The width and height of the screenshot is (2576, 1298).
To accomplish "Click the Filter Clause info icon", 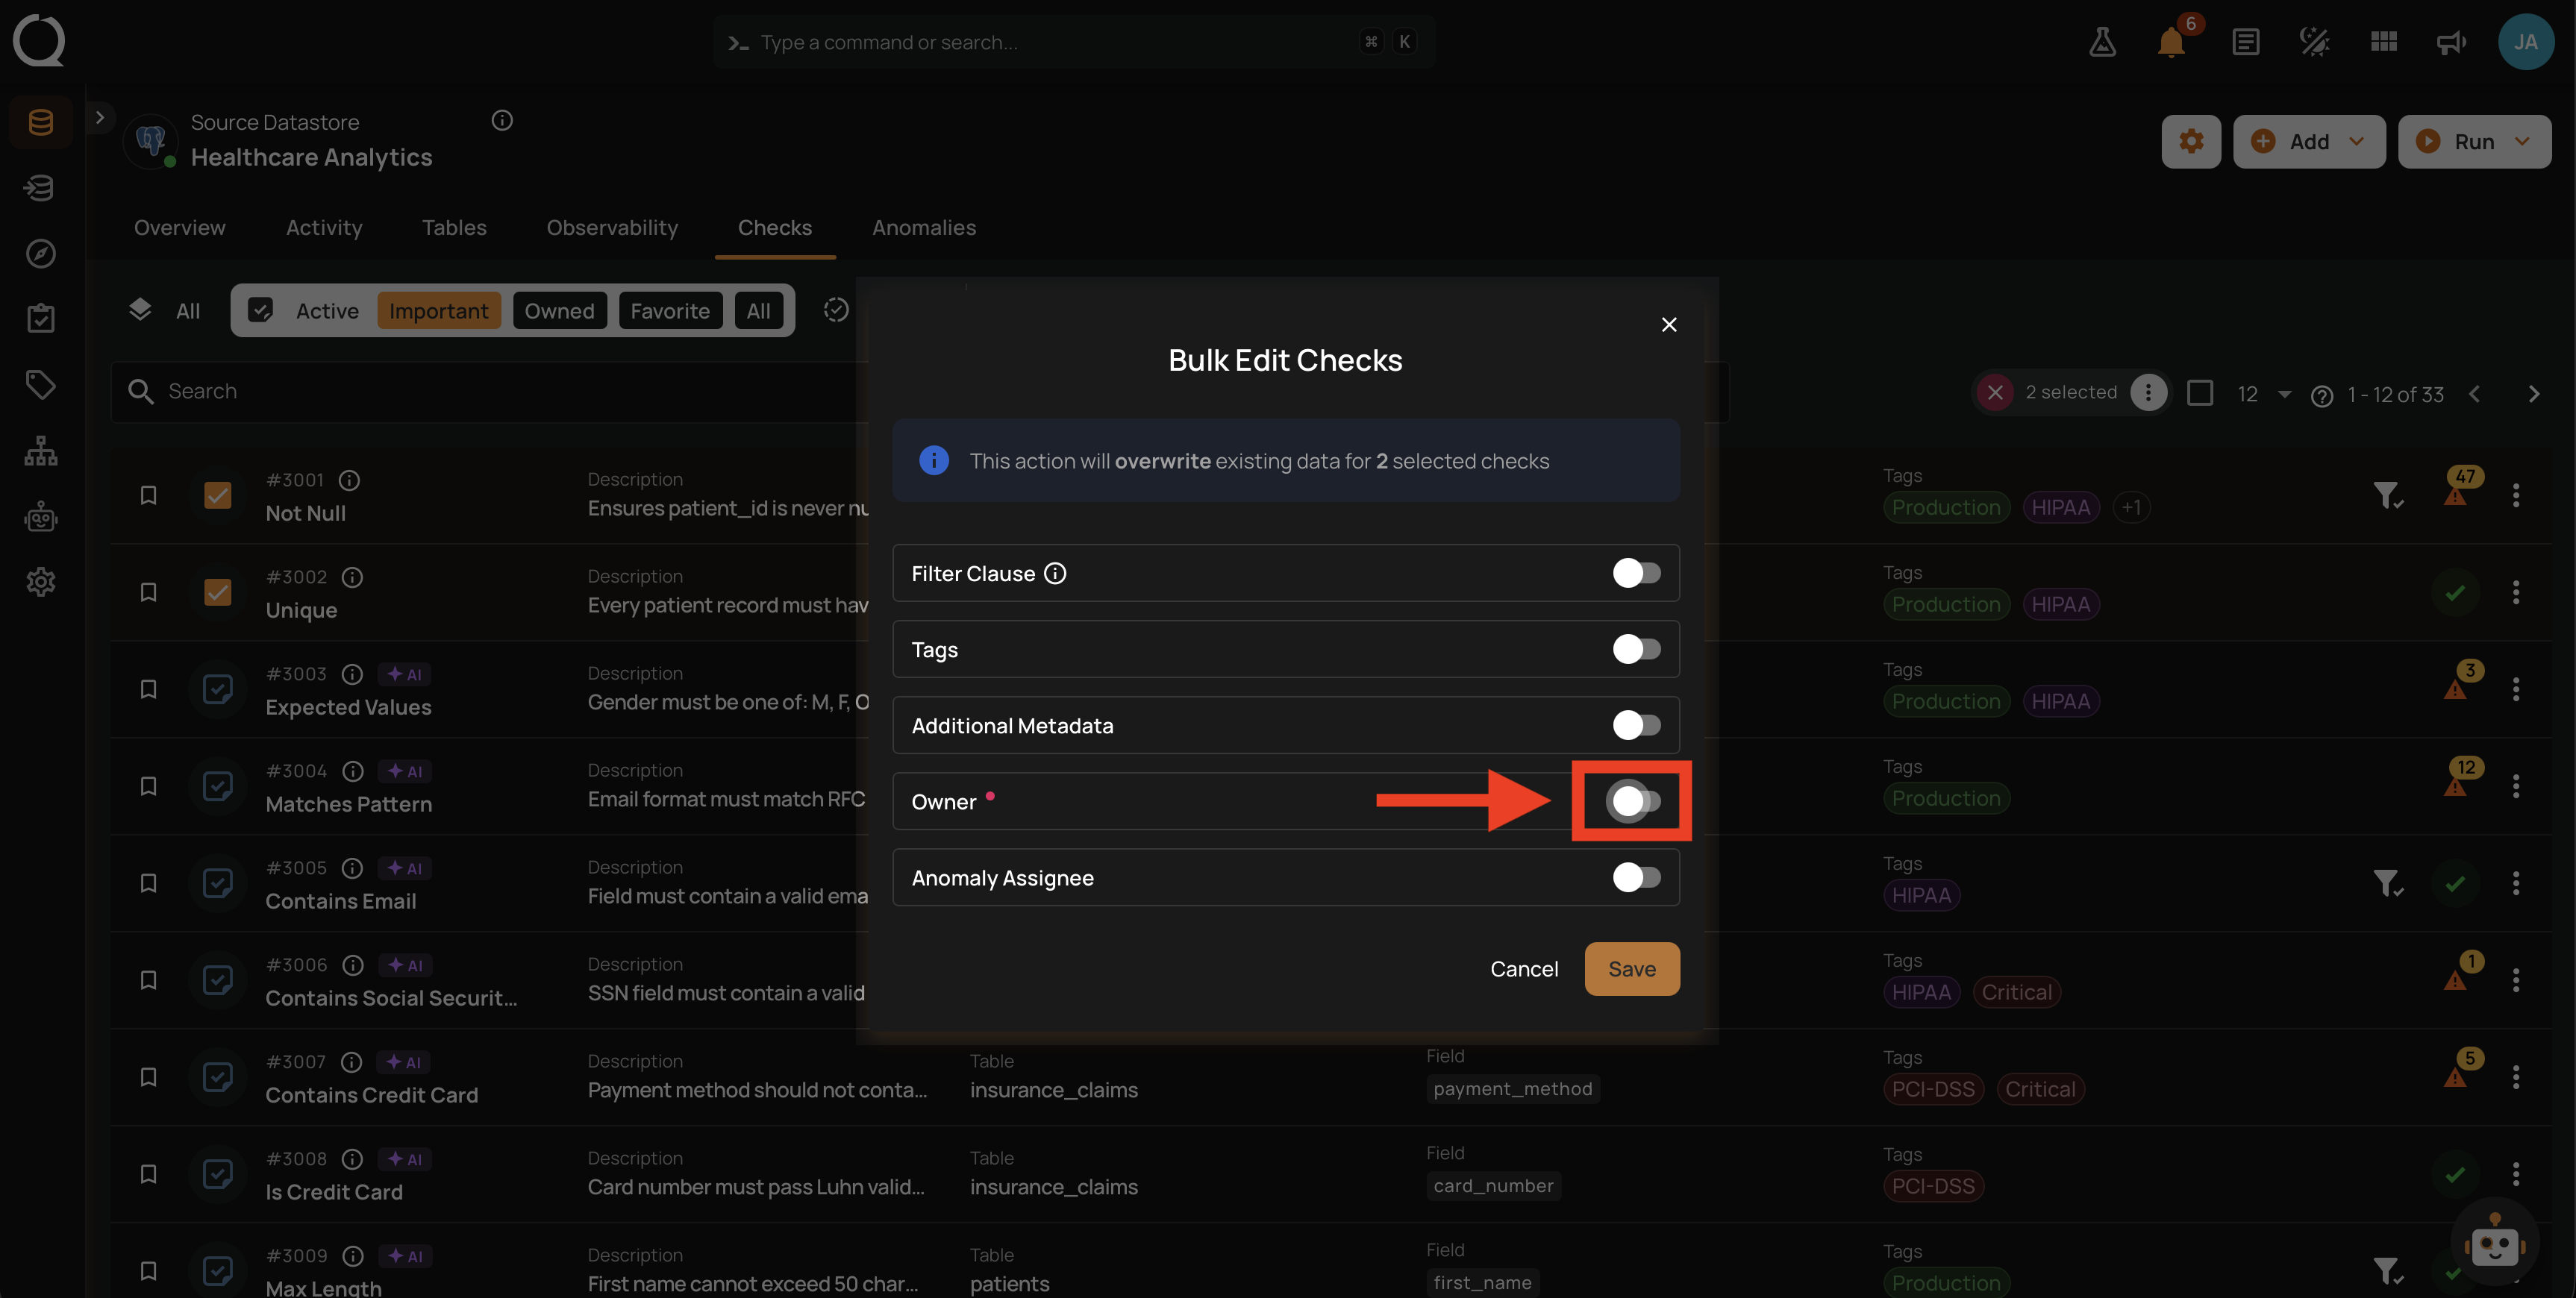I will click(1055, 573).
